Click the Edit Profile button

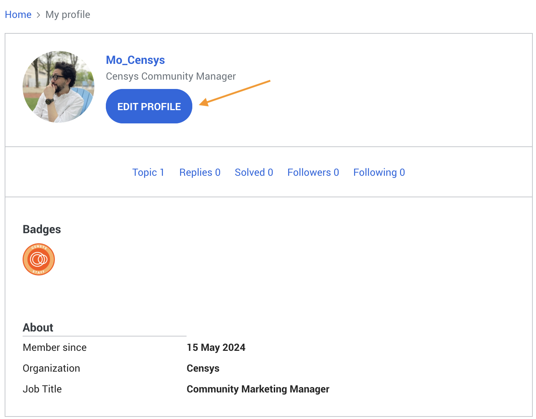pyautogui.click(x=149, y=106)
